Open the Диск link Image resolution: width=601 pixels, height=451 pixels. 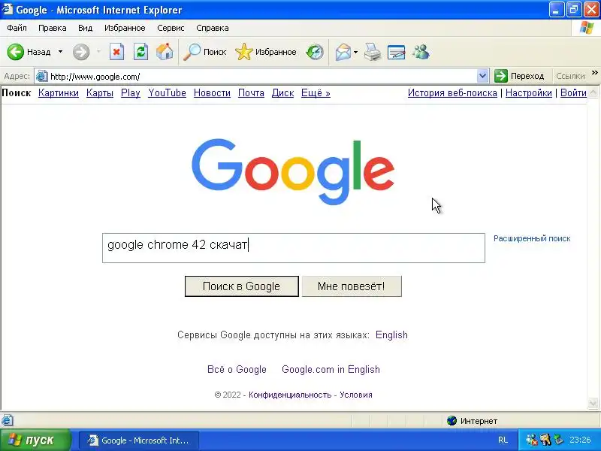(283, 92)
